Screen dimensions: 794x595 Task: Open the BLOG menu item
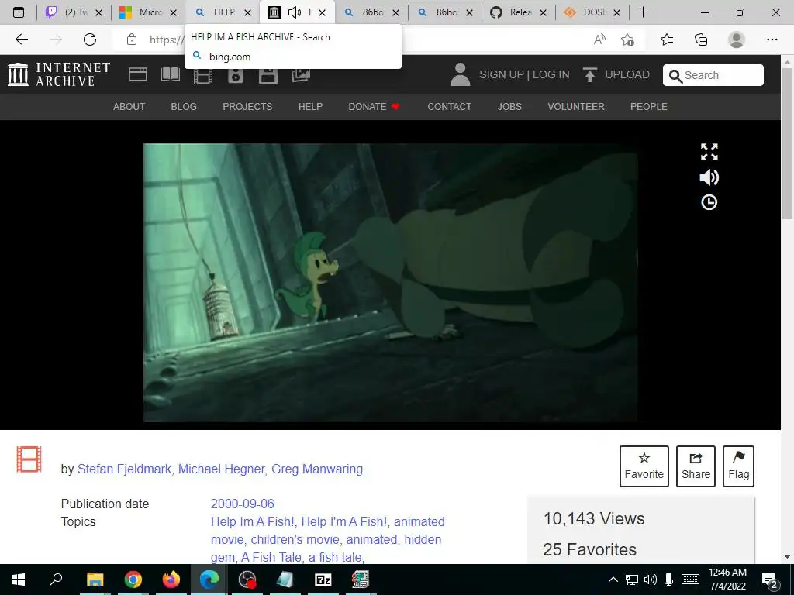pos(184,107)
